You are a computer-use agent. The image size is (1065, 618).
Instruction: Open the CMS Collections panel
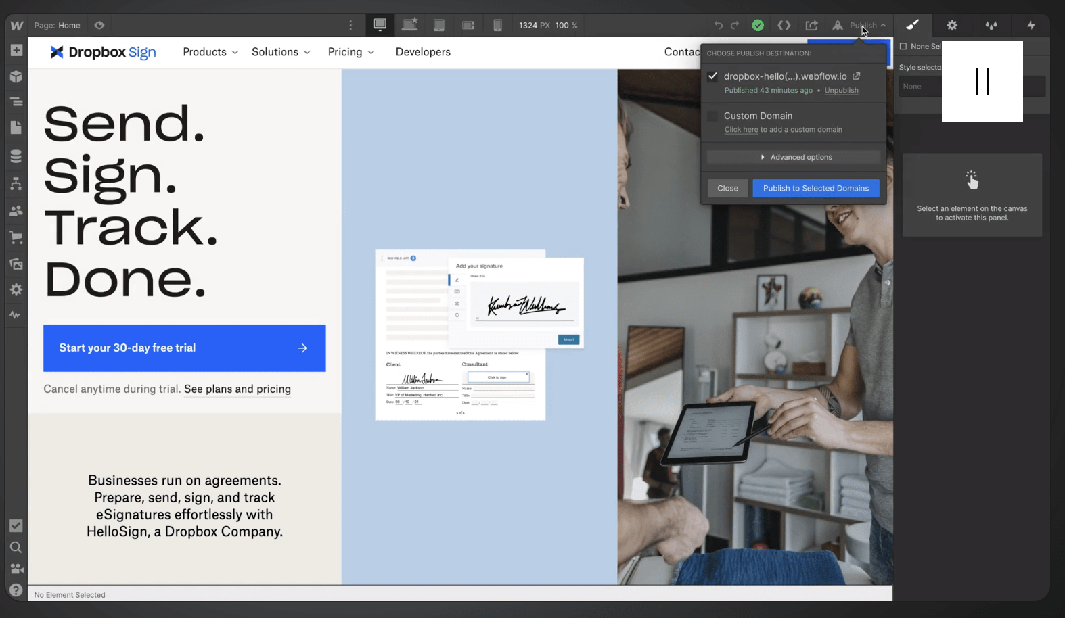[x=16, y=156]
